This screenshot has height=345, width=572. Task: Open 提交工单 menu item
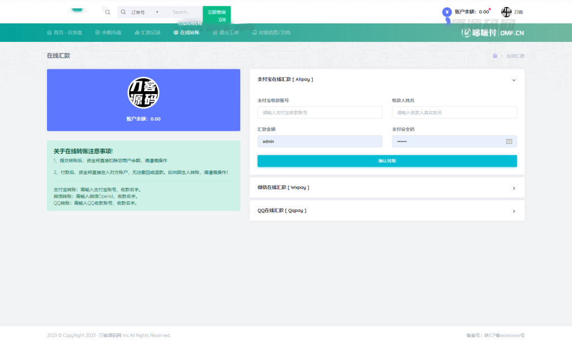(226, 32)
